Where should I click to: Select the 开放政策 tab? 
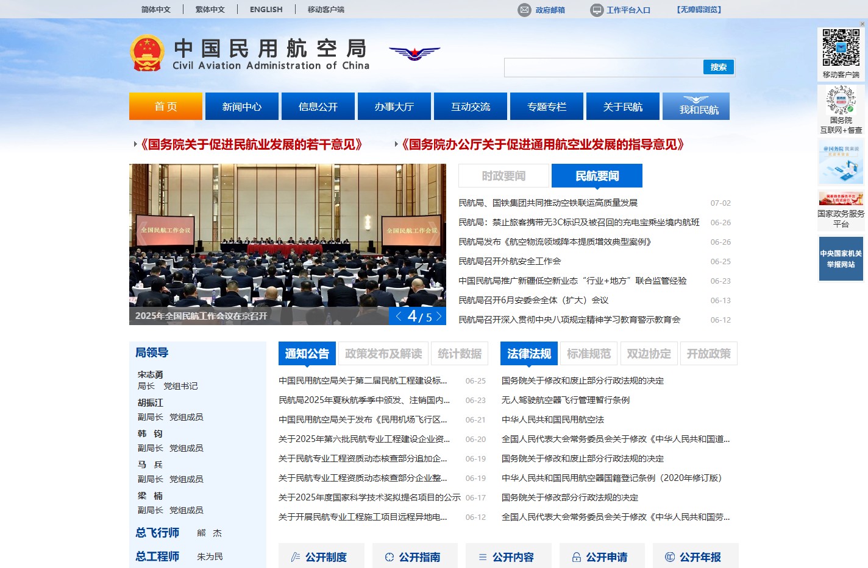coord(709,354)
